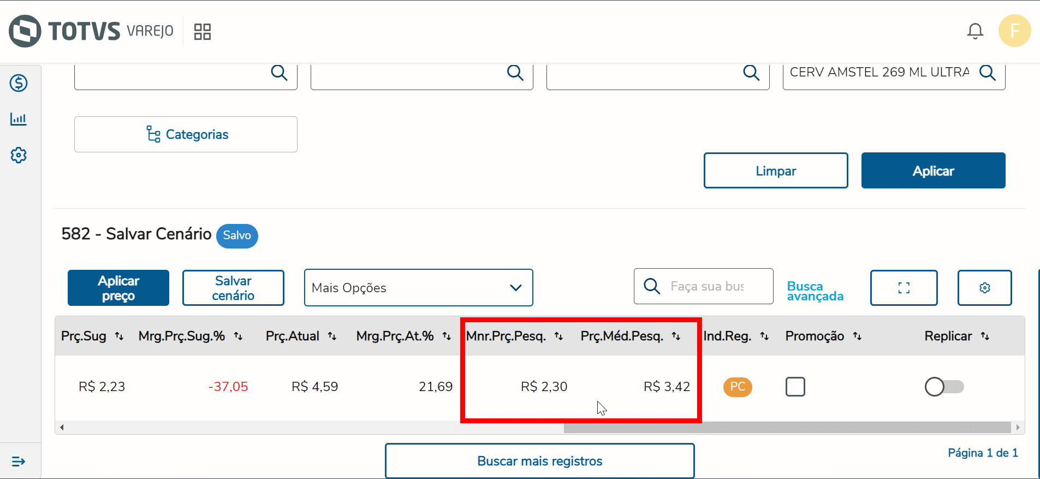Toggle the Replicar switch
The height and width of the screenshot is (479, 1040).
[944, 387]
